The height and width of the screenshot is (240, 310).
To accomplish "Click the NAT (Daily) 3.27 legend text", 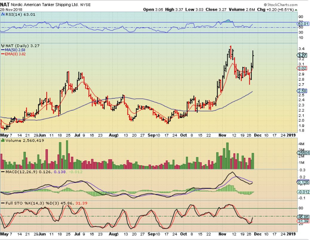I will click(22, 46).
